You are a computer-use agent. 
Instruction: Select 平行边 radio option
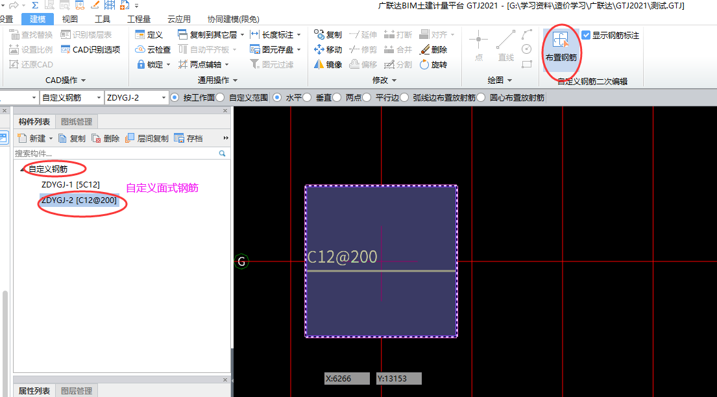click(x=367, y=97)
